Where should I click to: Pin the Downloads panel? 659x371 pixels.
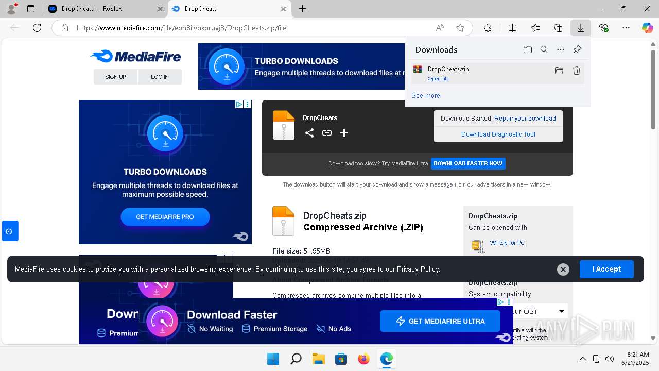pyautogui.click(x=577, y=49)
